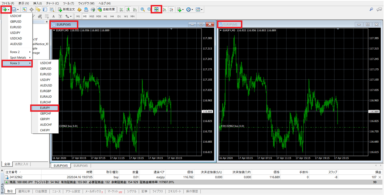Expand the new chart dropdown arrow

(x=9, y=10)
